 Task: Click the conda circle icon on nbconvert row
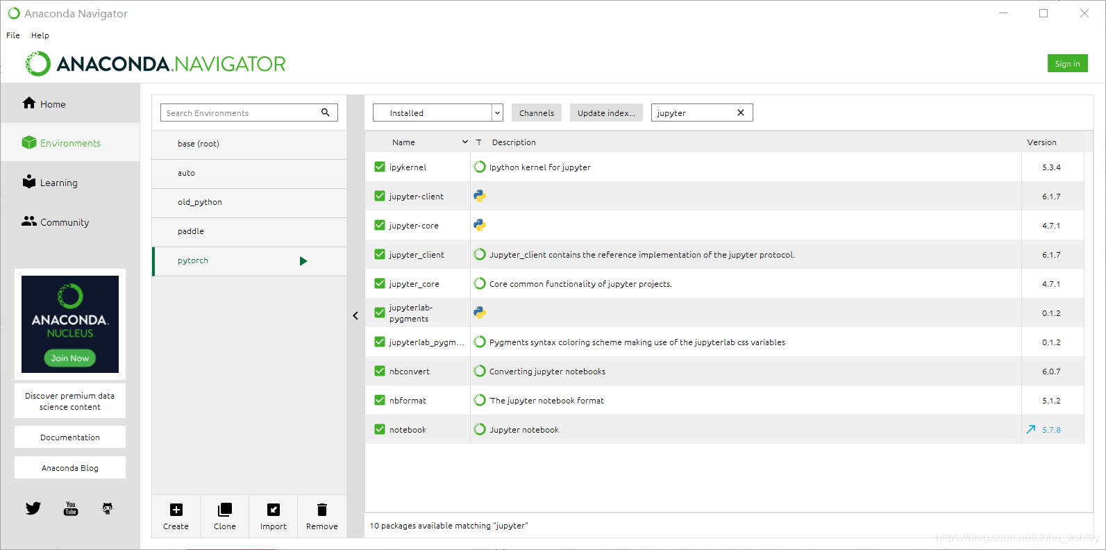coord(480,371)
